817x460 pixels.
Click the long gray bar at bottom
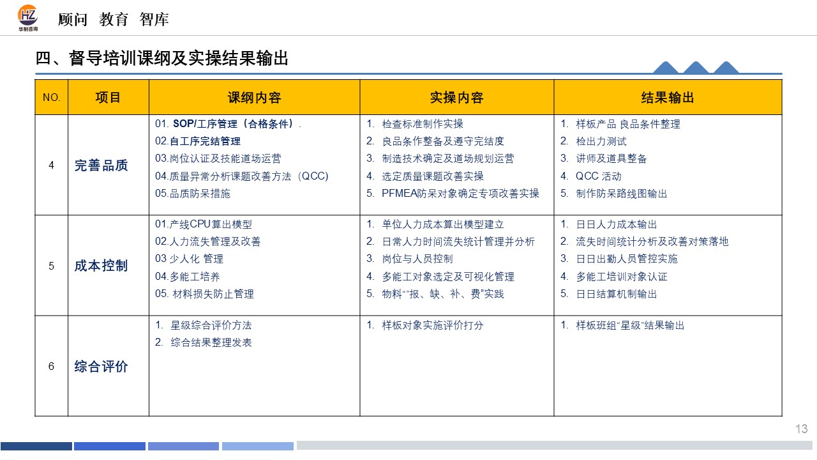[x=554, y=445]
